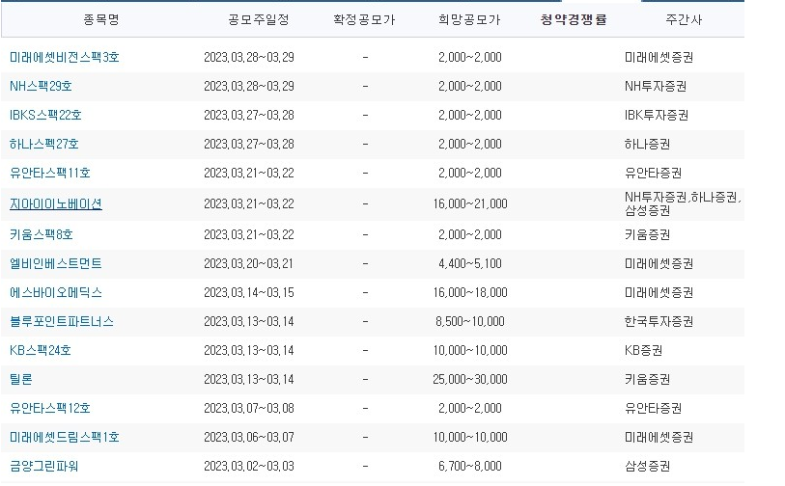Select the IBK투자증권 underwriter cell

[x=657, y=116]
